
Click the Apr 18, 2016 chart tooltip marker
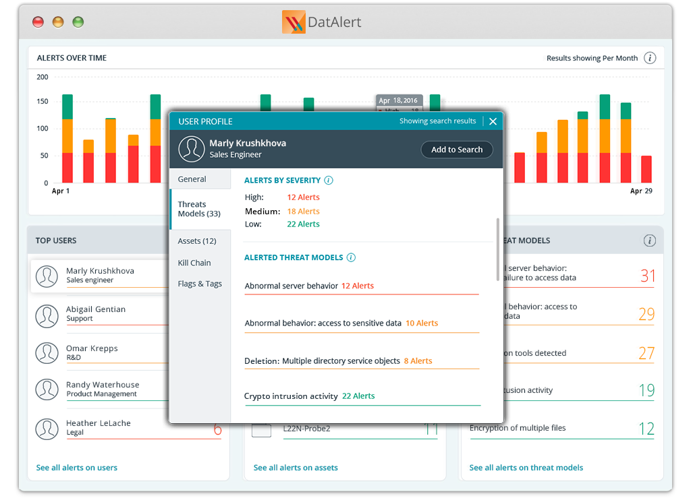(x=399, y=100)
